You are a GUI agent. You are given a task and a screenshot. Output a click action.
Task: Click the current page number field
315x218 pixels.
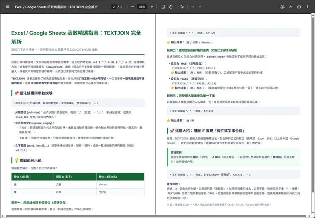(114, 7)
